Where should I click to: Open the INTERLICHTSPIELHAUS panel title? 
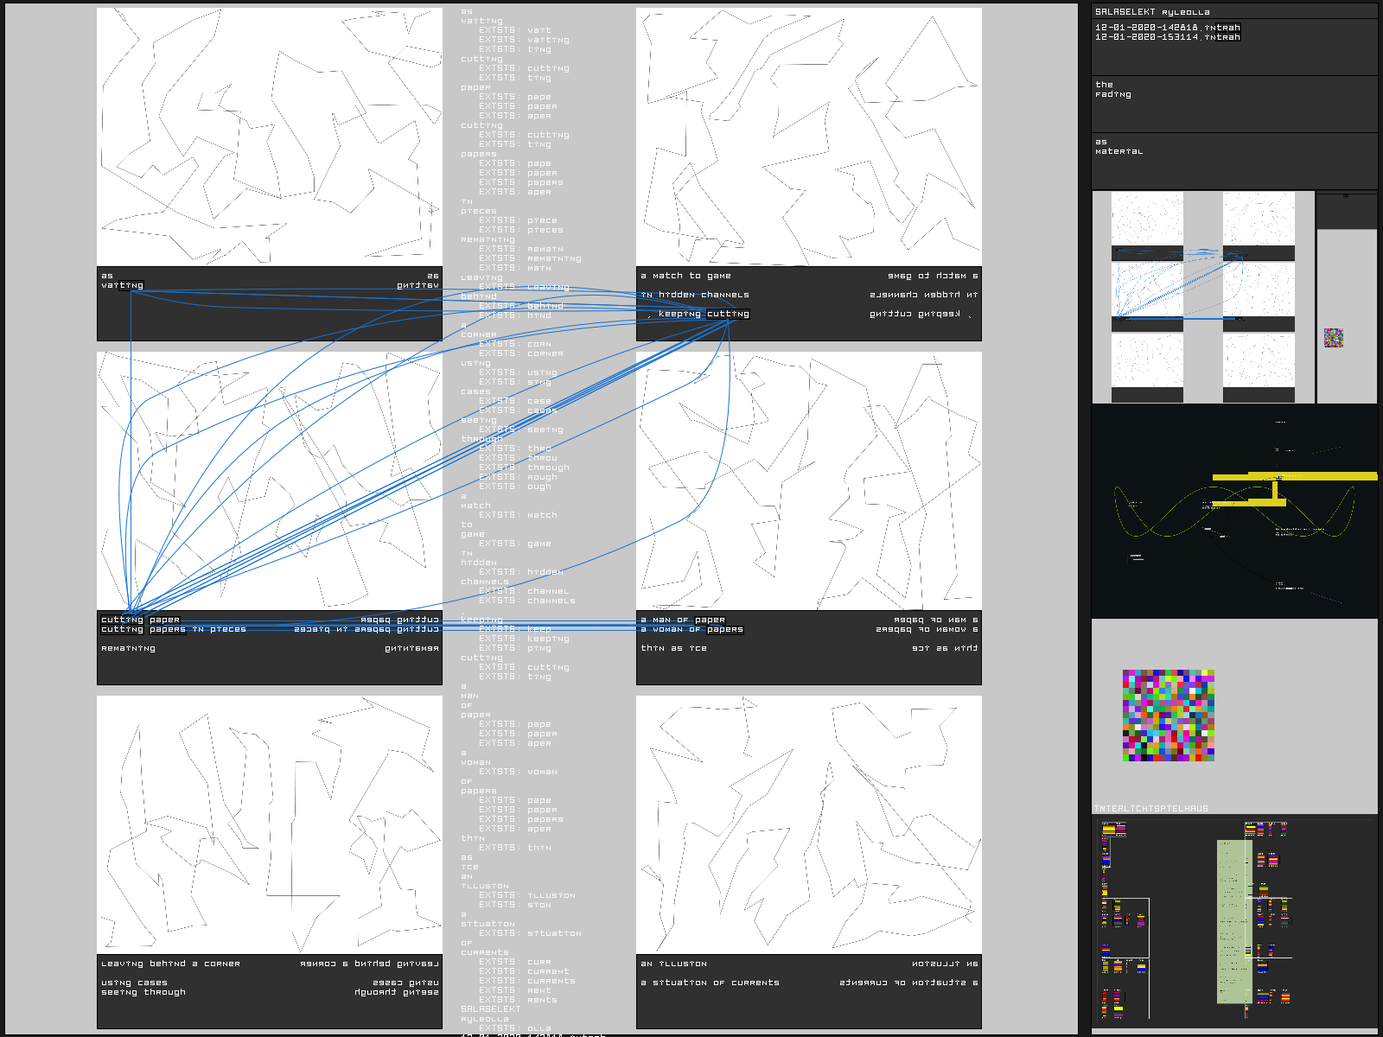pyautogui.click(x=1150, y=809)
